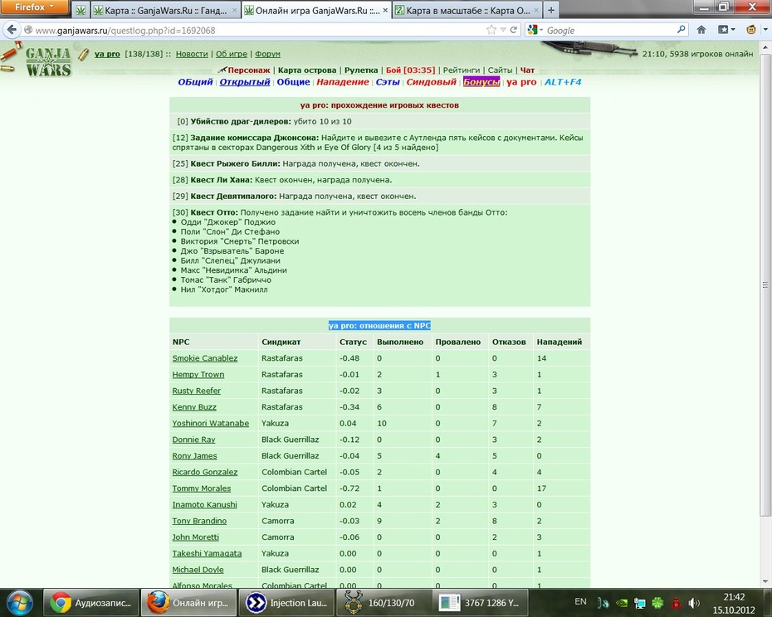The height and width of the screenshot is (617, 772).
Task: Open NPC Yoshinori Watanabe link
Action: pyautogui.click(x=211, y=423)
